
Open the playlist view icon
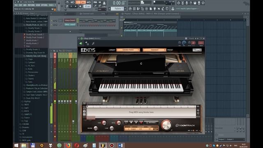(x=130, y=9)
